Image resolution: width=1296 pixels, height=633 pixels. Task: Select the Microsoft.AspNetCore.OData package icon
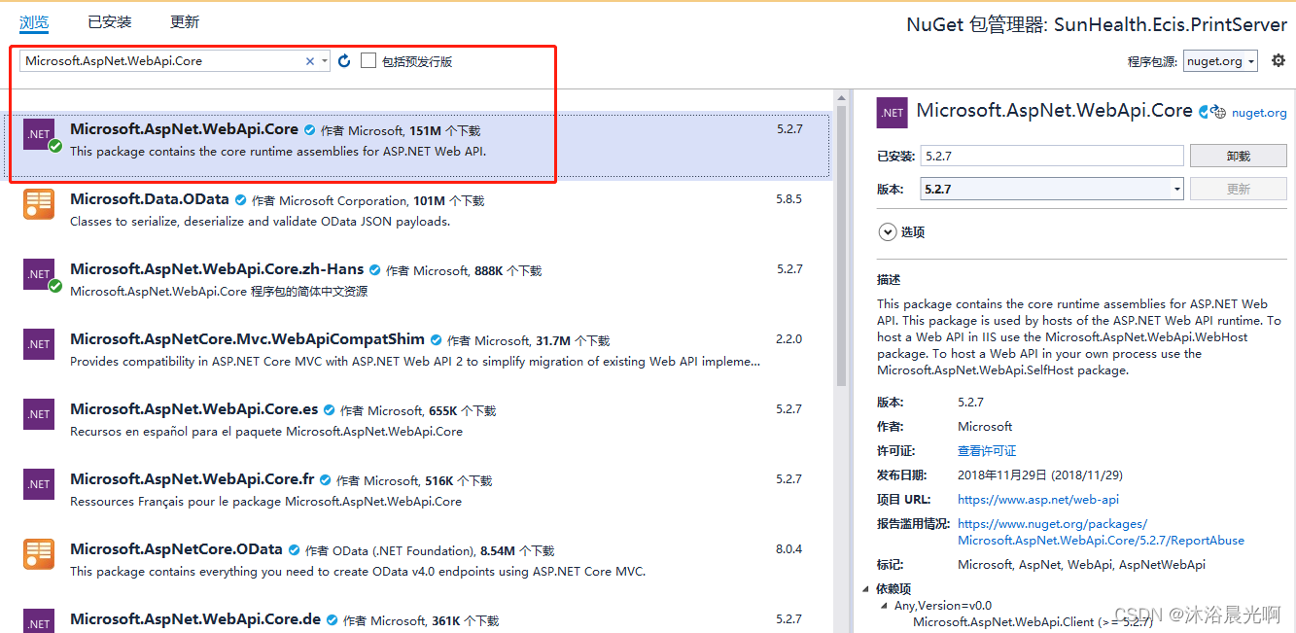click(39, 554)
